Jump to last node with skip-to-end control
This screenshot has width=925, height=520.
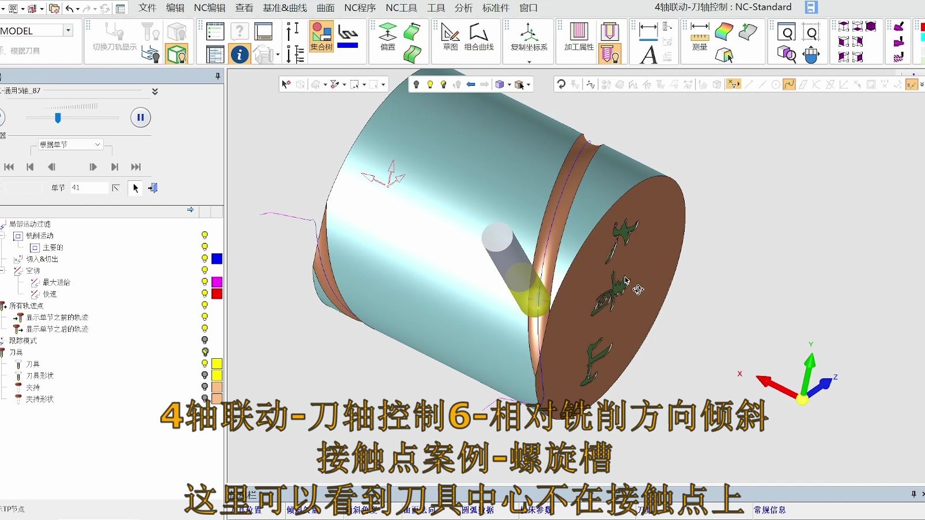click(x=136, y=166)
